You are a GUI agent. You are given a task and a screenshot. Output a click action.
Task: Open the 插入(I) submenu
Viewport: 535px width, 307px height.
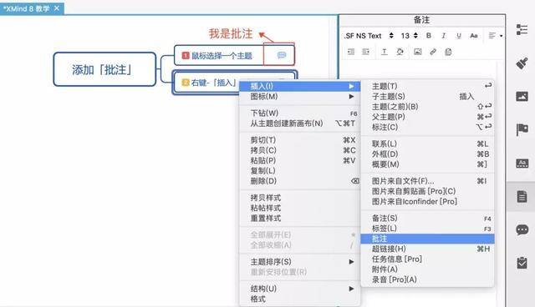(300, 86)
